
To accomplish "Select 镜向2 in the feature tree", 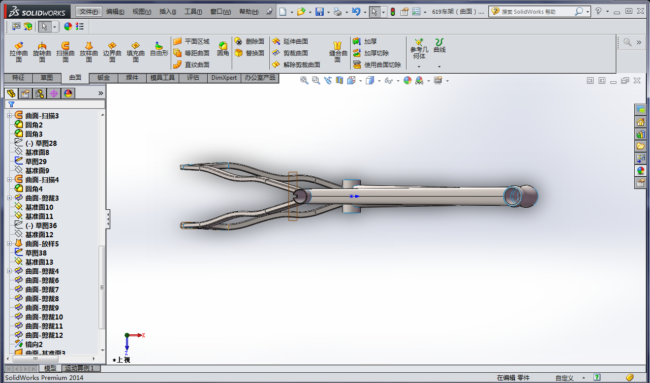I will click(x=28, y=344).
